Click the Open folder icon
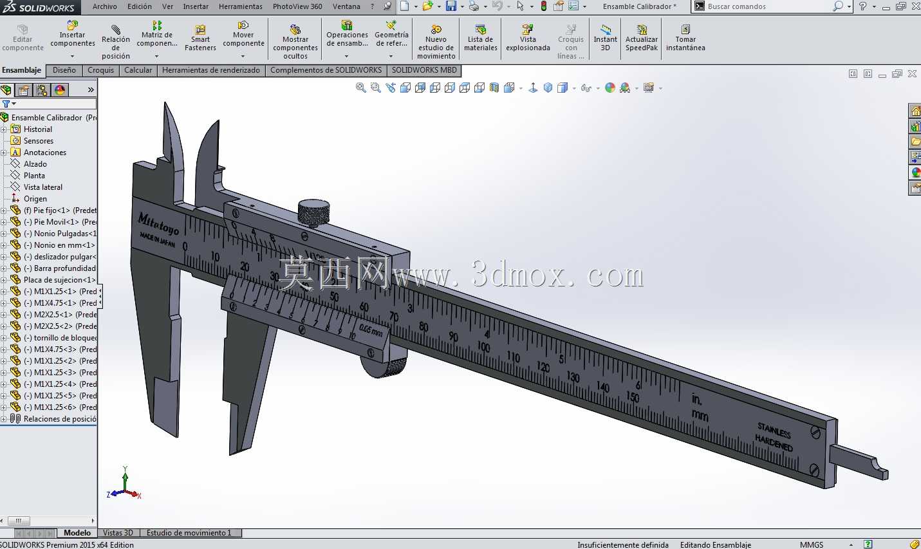The image size is (921, 549). [x=427, y=6]
